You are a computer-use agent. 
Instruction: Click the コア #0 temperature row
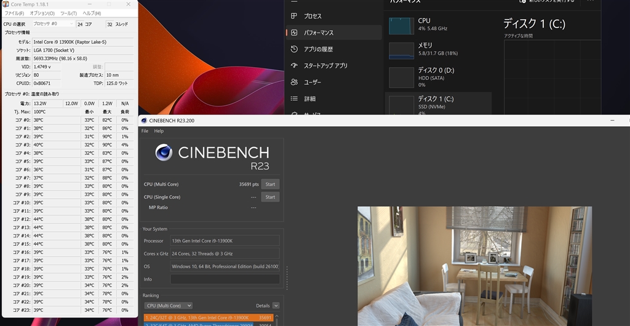[68, 120]
